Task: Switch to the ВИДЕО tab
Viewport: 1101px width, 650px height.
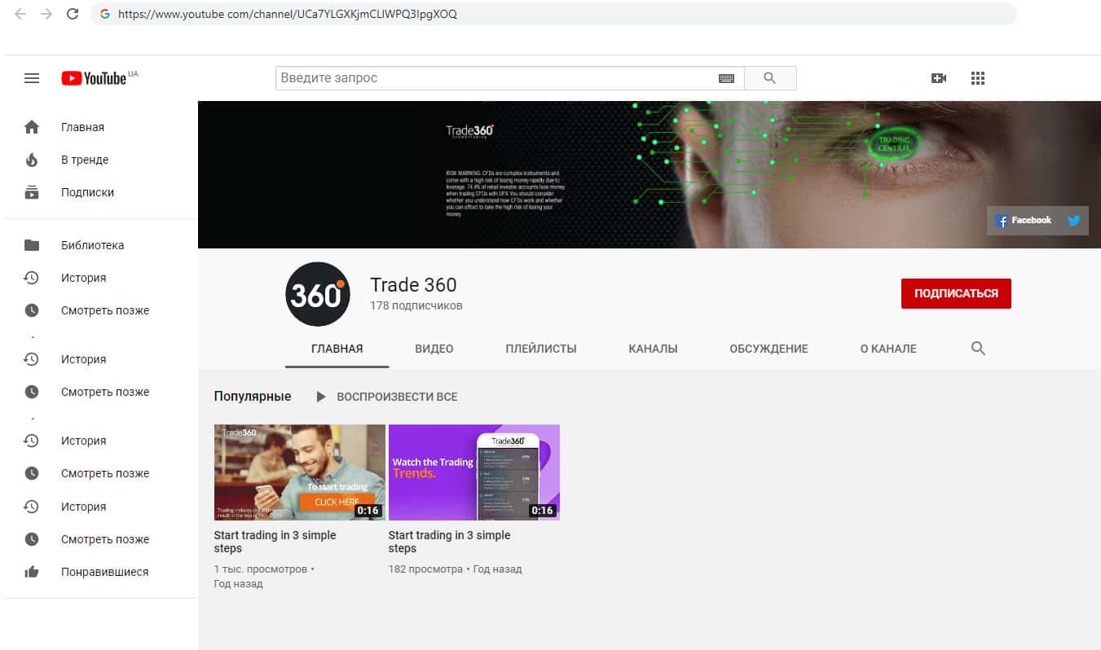Action: 434,349
